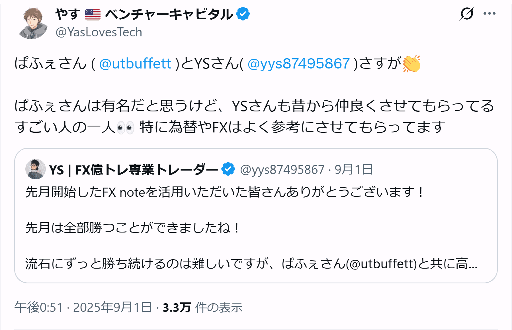Click the 9月1日 date in quoted post
This screenshot has width=512, height=330.
coord(354,170)
